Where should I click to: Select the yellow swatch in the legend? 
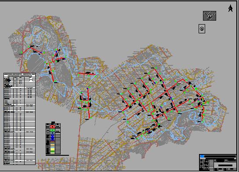point(52,150)
